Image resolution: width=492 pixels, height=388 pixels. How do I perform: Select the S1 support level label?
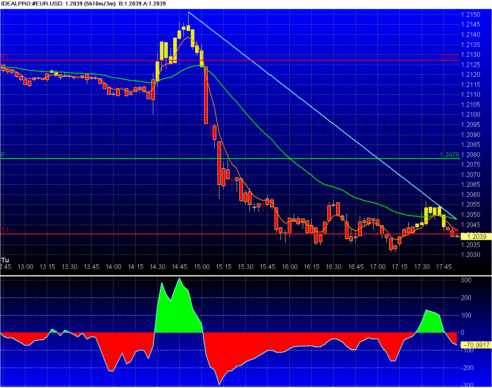5,230
